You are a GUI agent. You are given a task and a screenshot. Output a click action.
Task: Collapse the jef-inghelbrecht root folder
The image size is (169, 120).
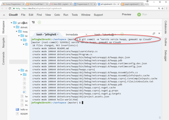[x=11, y=23]
